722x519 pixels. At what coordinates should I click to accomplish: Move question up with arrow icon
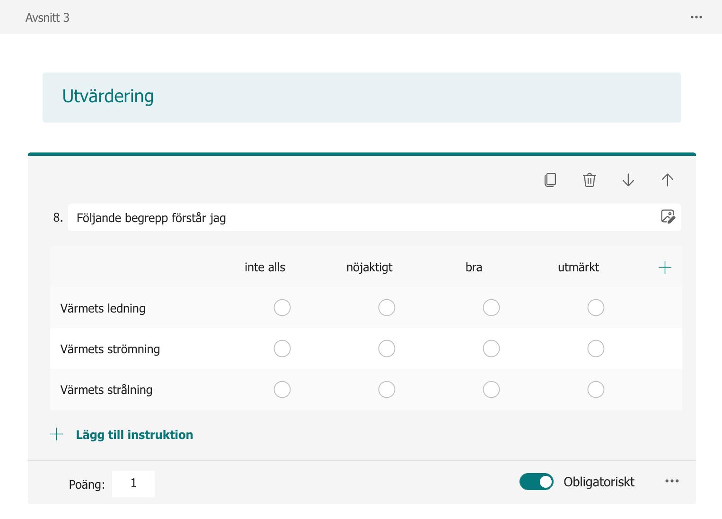[667, 180]
